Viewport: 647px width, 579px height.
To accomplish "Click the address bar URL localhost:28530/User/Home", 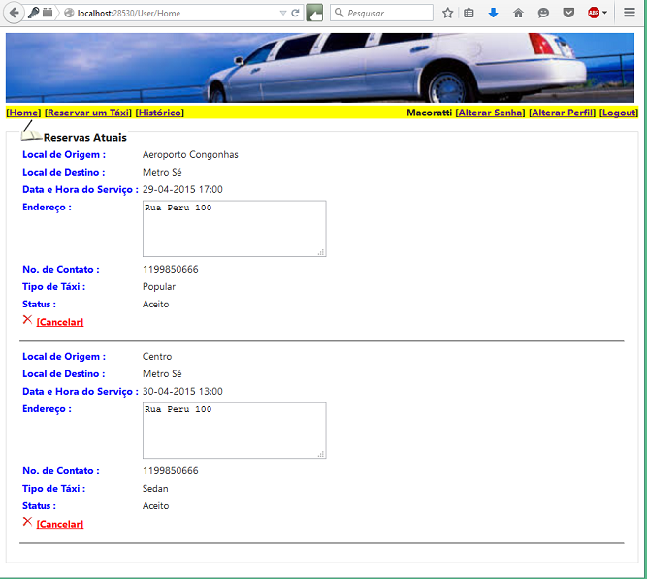I will 129,14.
